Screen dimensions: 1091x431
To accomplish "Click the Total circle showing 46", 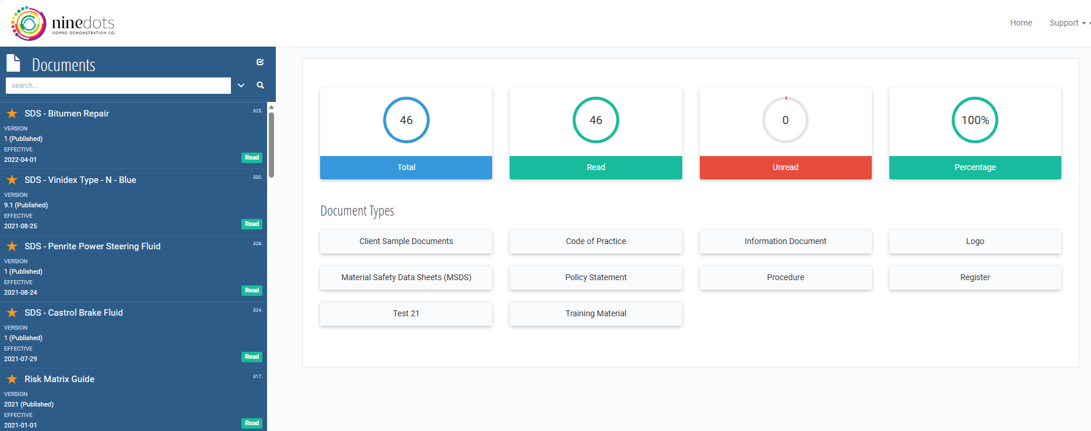I will point(406,120).
